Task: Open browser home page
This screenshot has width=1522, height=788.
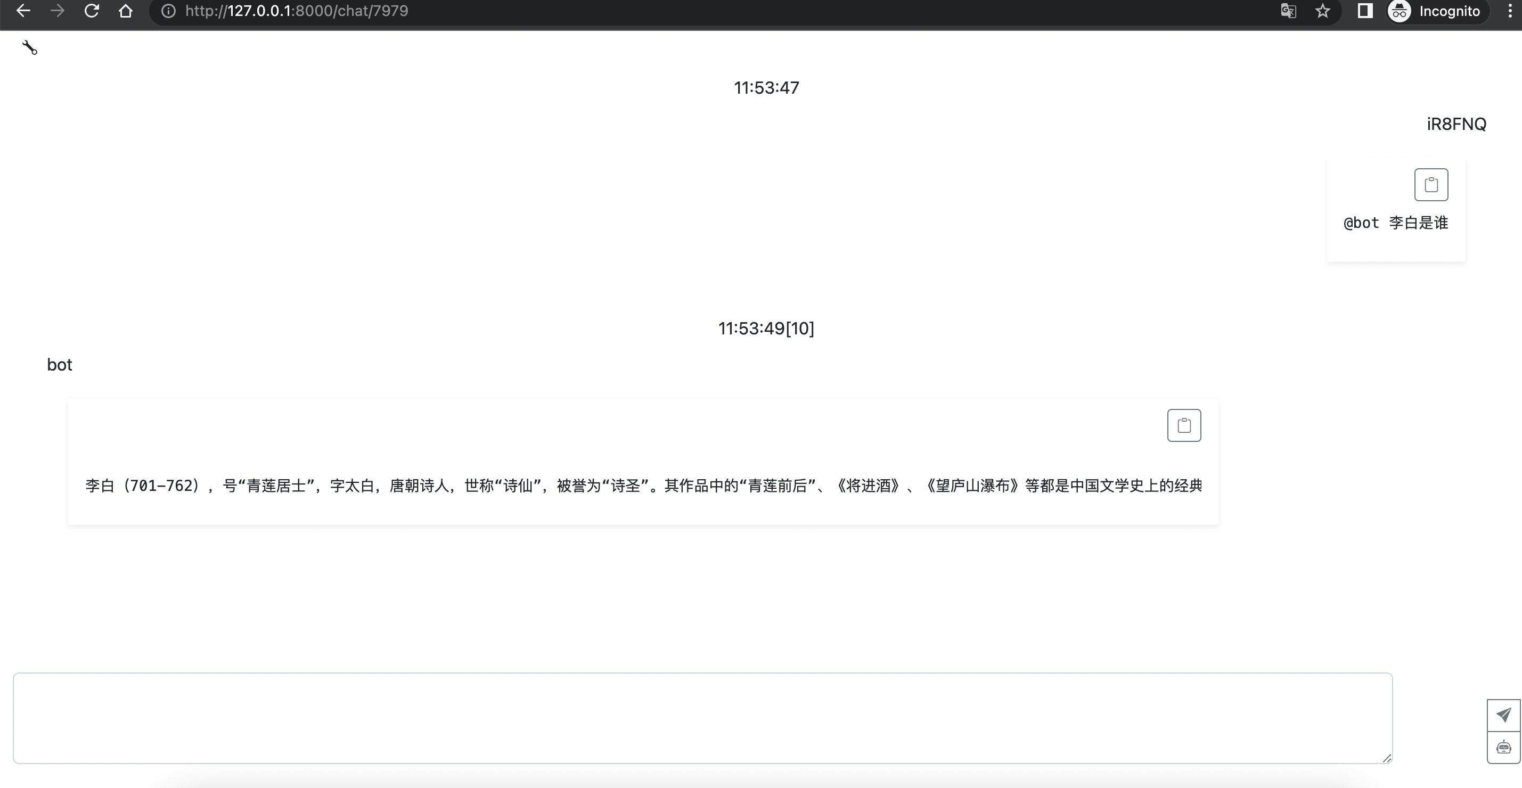Action: 125,11
